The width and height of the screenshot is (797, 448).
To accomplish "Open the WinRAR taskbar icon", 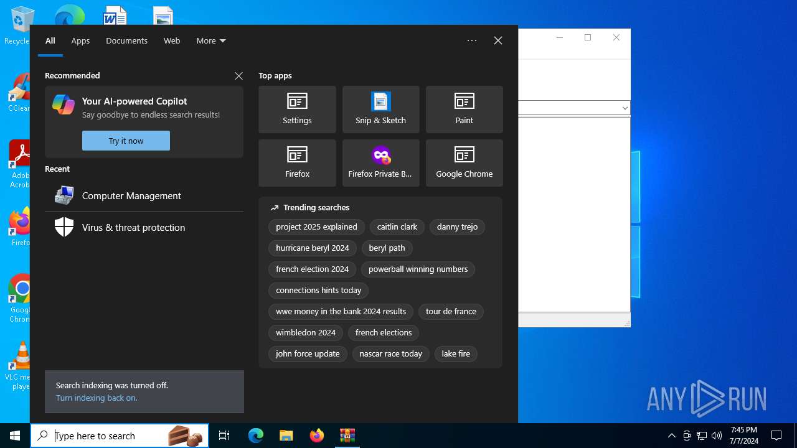I will click(x=347, y=436).
